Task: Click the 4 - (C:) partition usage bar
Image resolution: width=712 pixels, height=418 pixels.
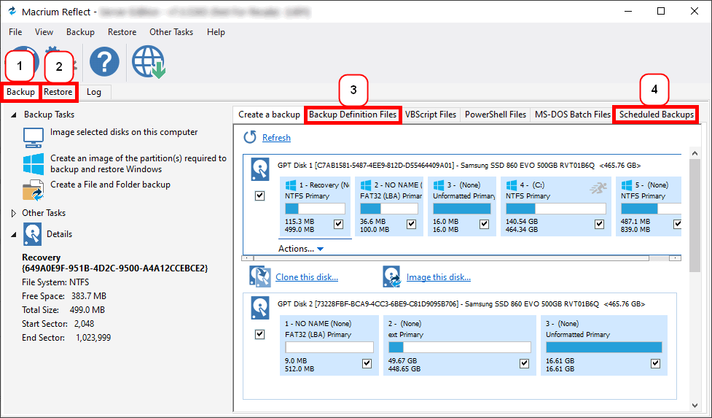Action: pyautogui.click(x=556, y=209)
